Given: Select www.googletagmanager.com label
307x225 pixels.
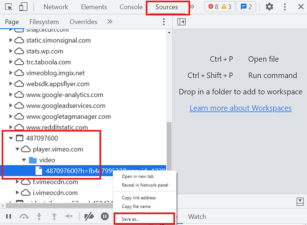Looking at the screenshot, I should 68,117.
